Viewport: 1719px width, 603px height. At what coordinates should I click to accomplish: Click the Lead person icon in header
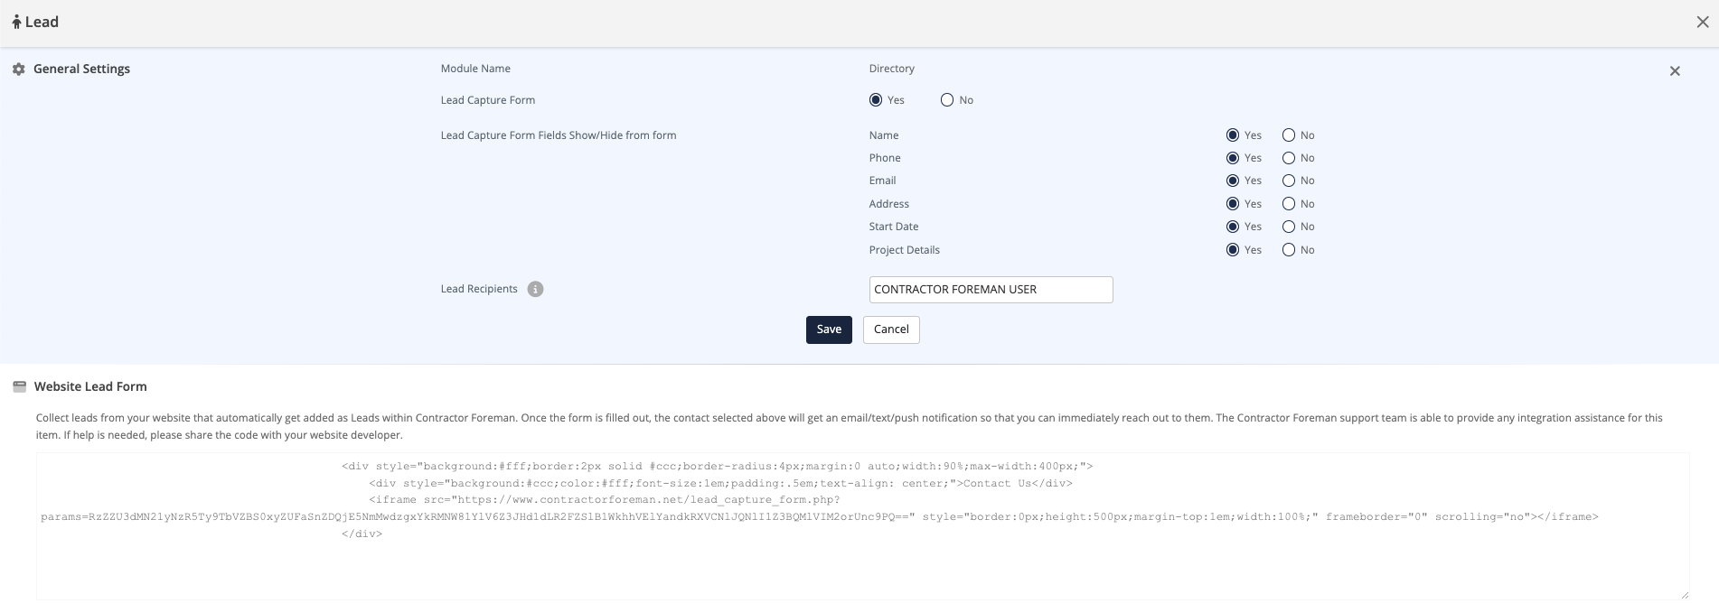click(16, 23)
